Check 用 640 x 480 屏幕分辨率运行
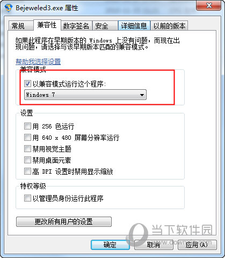This screenshot has width=225, height=258. pyautogui.click(x=27, y=138)
